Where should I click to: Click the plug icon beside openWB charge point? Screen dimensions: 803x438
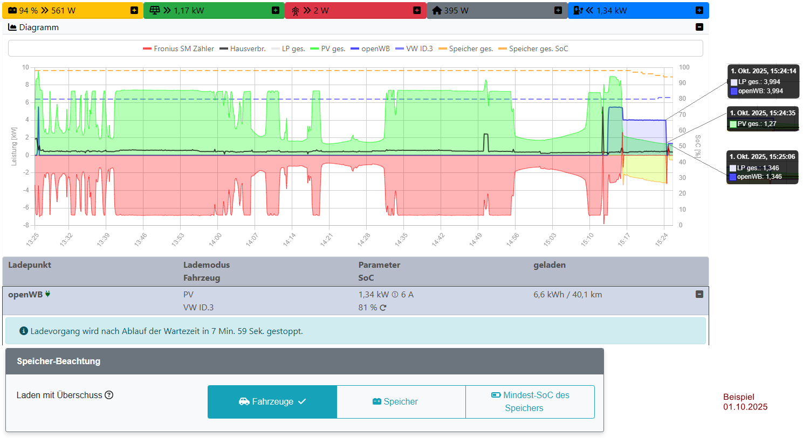48,294
